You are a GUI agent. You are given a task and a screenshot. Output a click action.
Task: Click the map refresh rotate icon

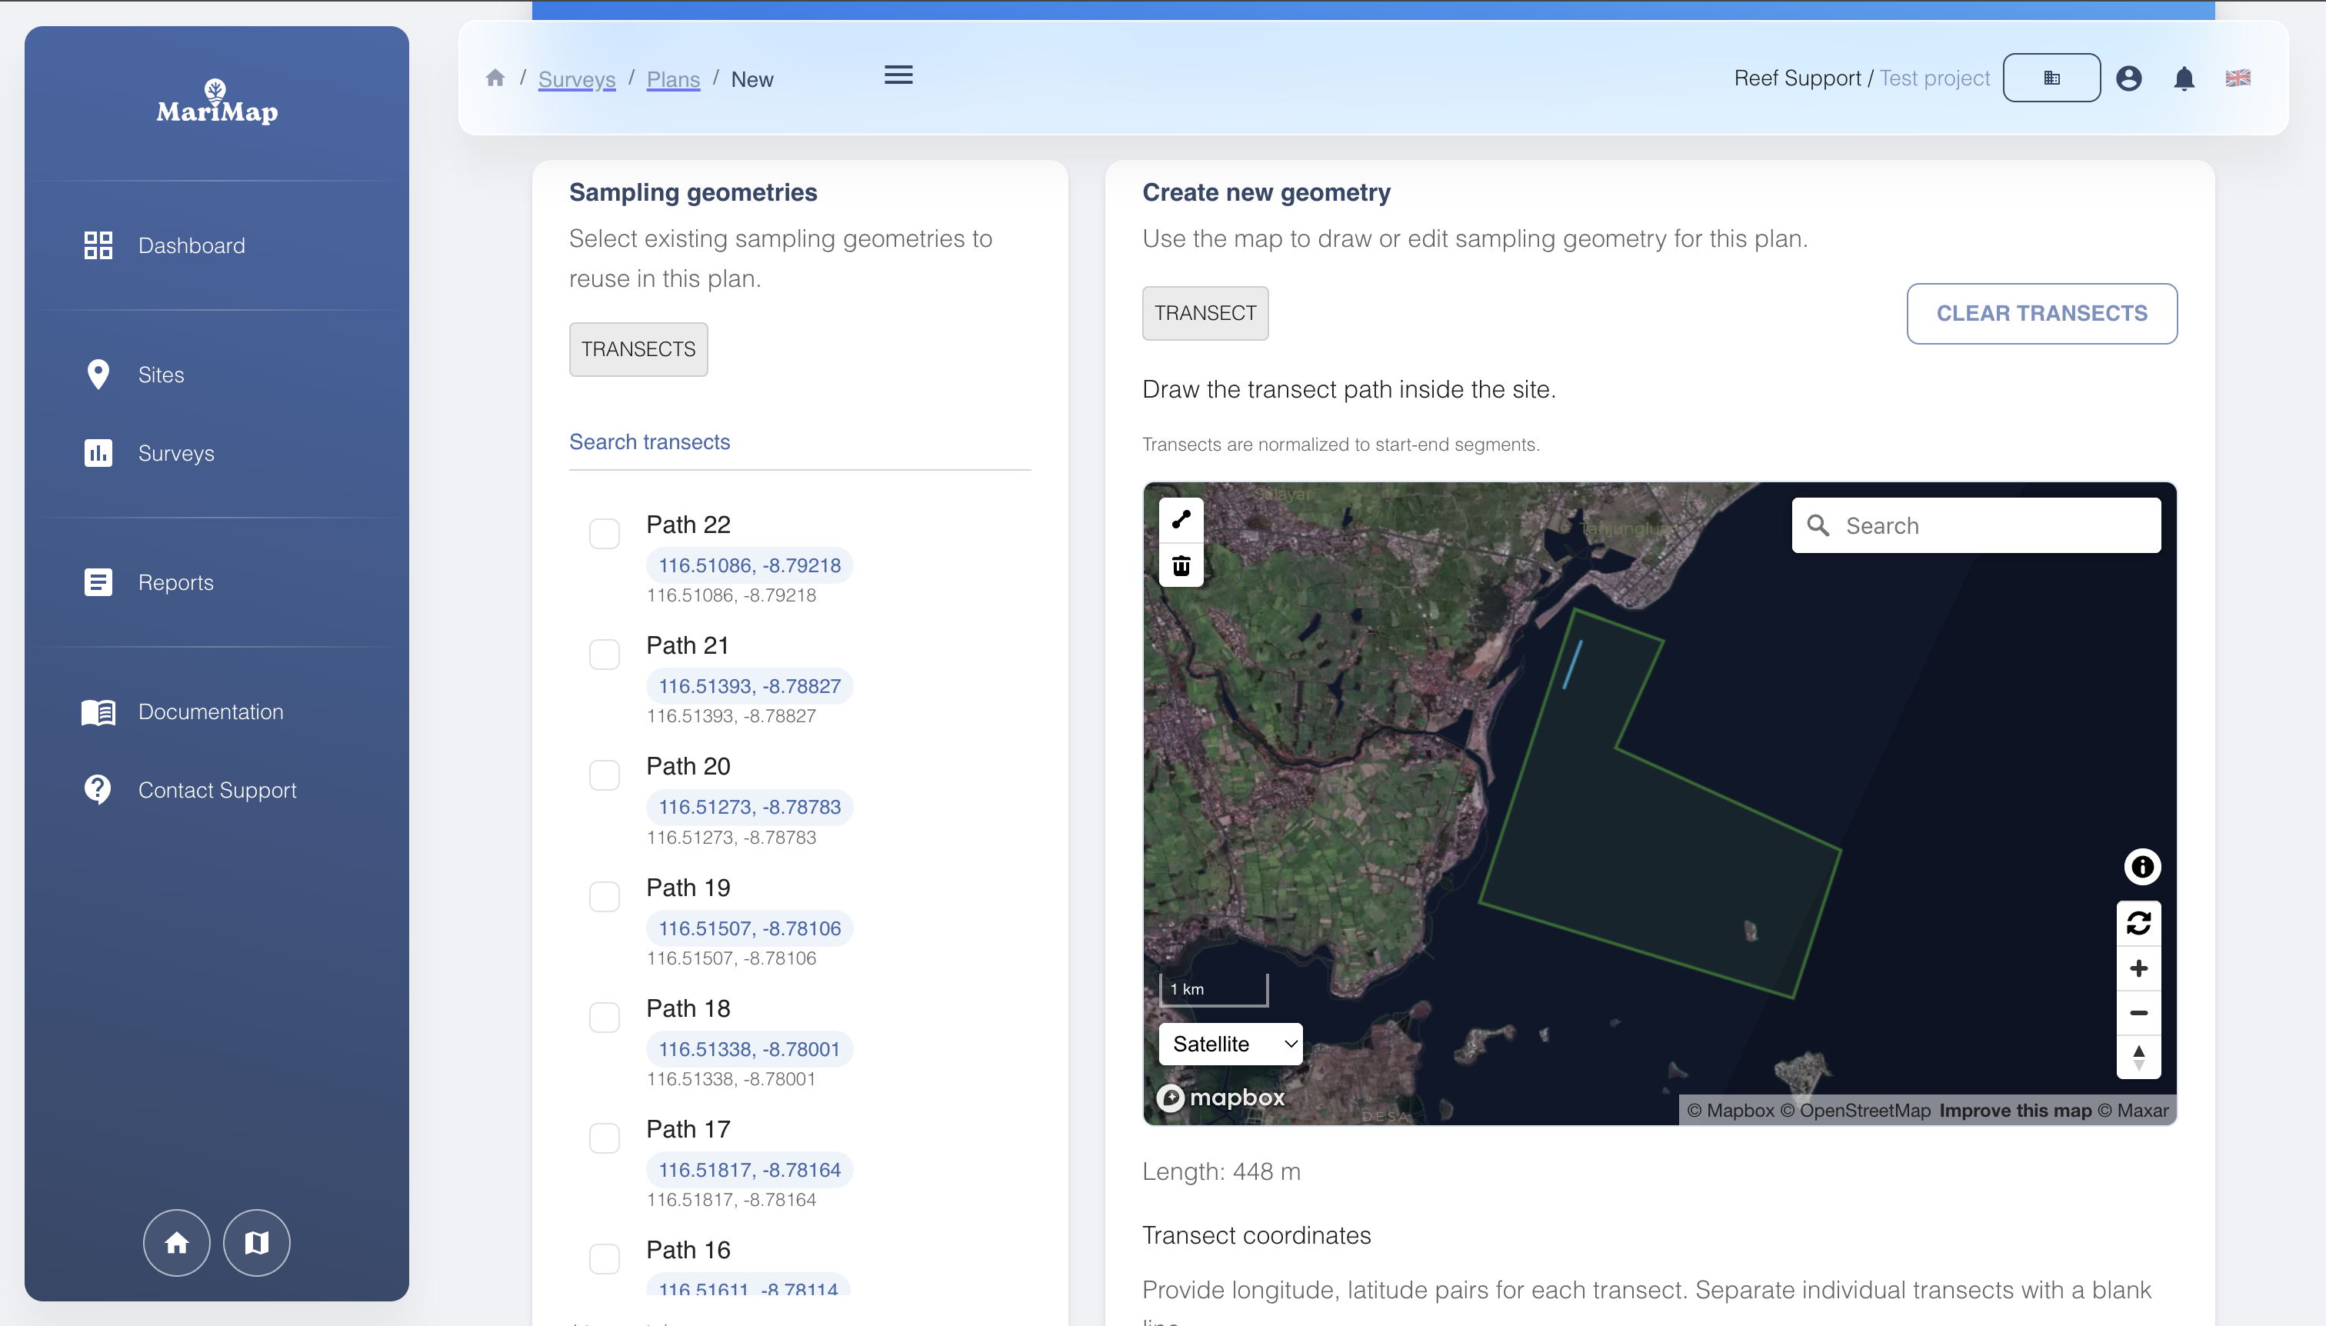pyautogui.click(x=2138, y=922)
